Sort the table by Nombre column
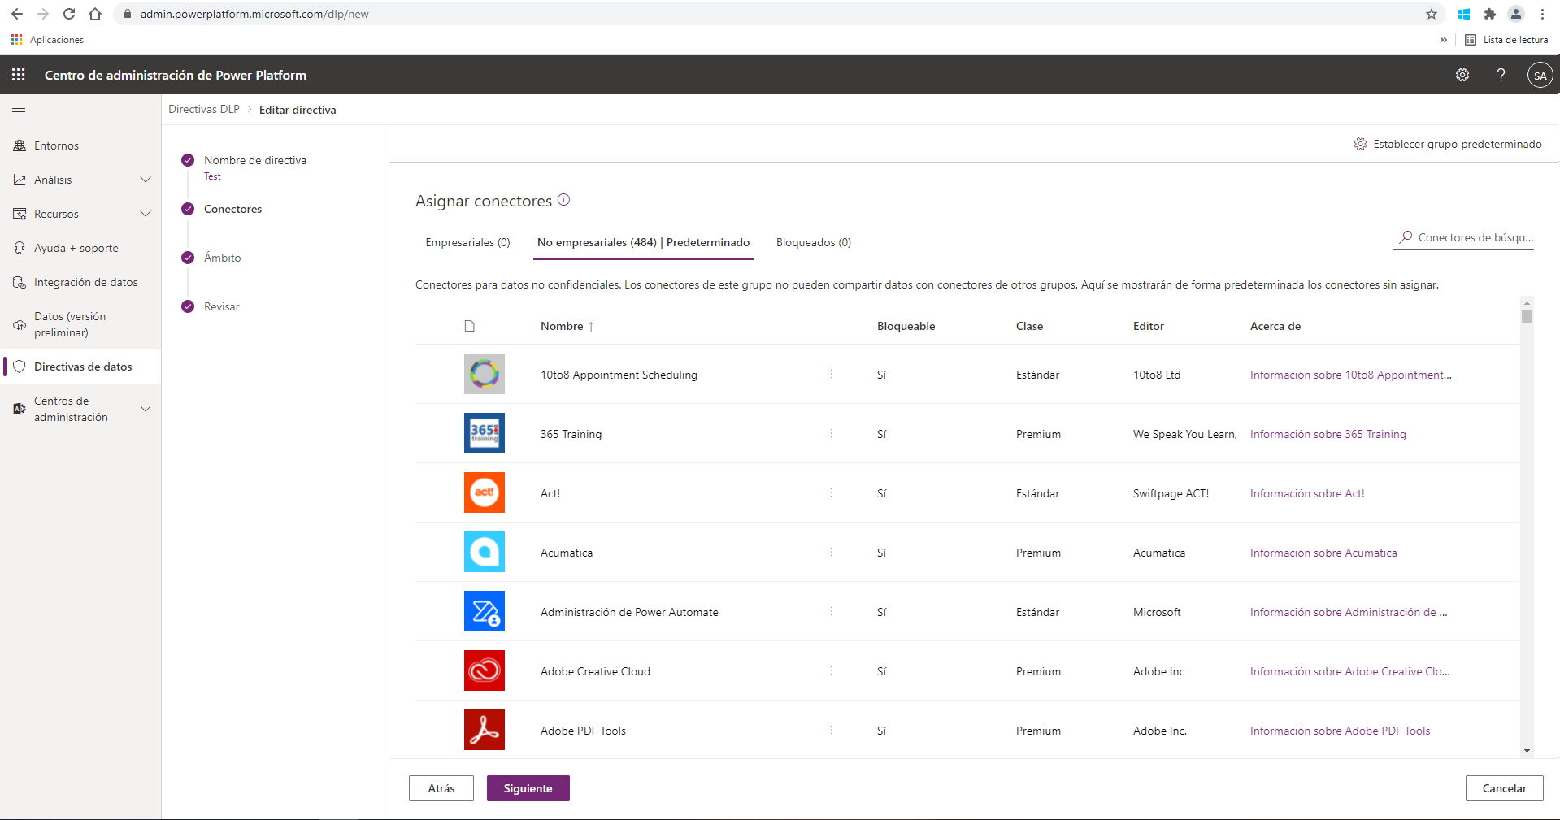Screen dimensions: 1560x820 pos(567,326)
